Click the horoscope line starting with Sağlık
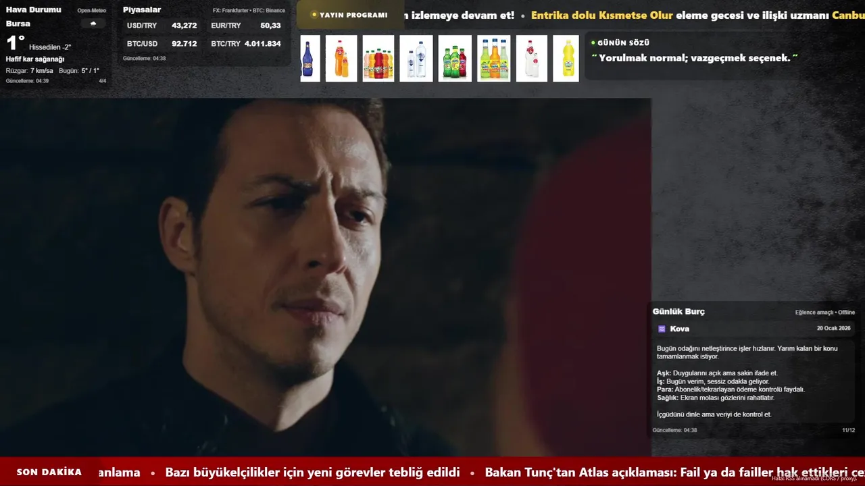Viewport: 865px width, 486px height. pos(716,398)
